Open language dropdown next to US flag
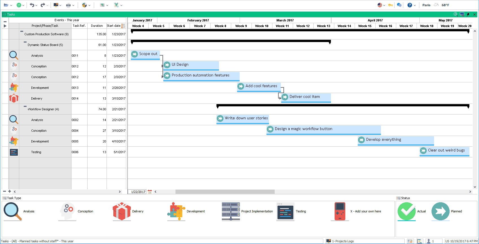 384,5
